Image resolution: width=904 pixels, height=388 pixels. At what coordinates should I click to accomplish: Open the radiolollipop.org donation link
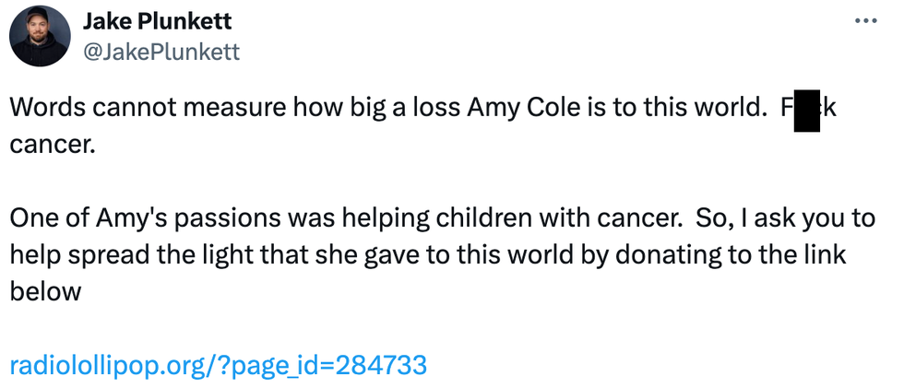218,365
